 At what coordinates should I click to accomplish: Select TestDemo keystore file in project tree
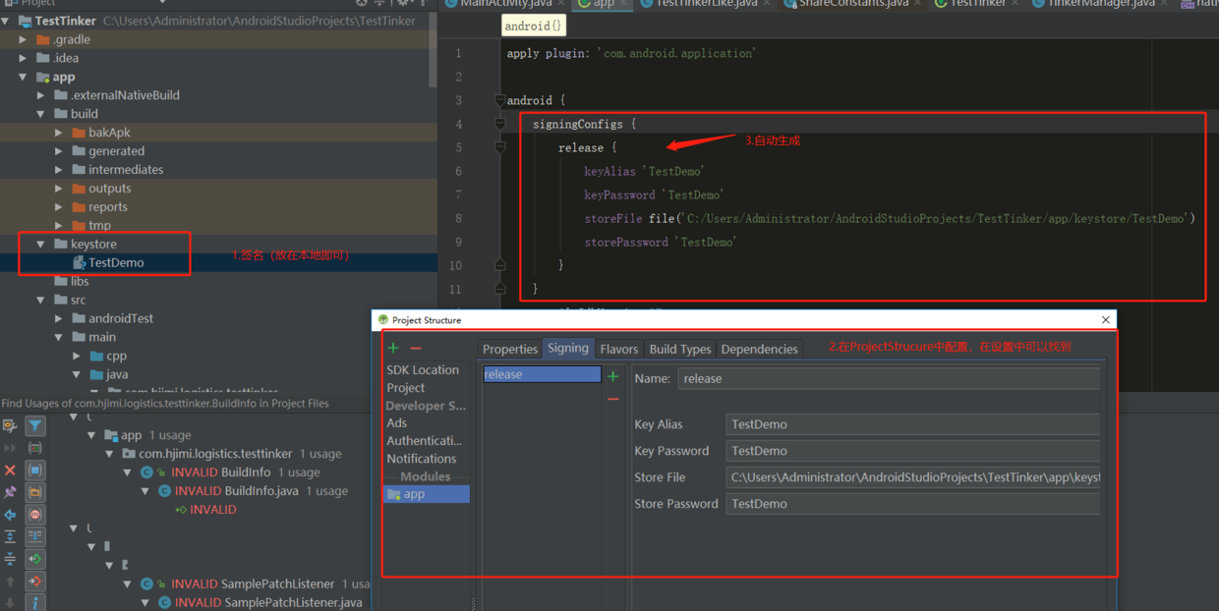[x=116, y=262]
